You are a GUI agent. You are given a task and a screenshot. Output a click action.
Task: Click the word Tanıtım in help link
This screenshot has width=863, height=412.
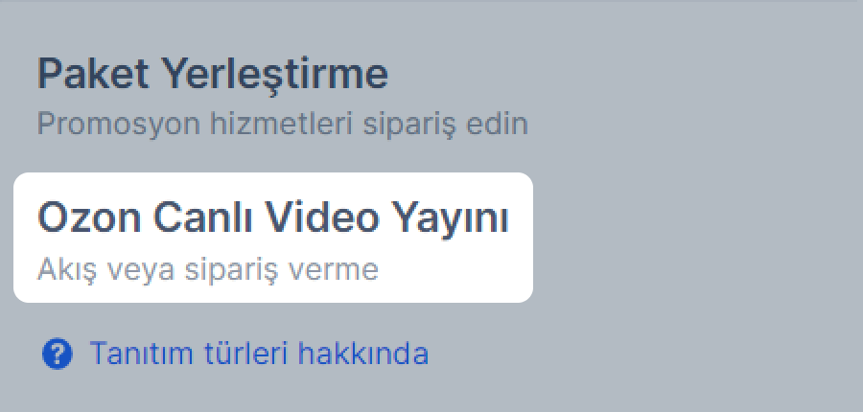(142, 354)
